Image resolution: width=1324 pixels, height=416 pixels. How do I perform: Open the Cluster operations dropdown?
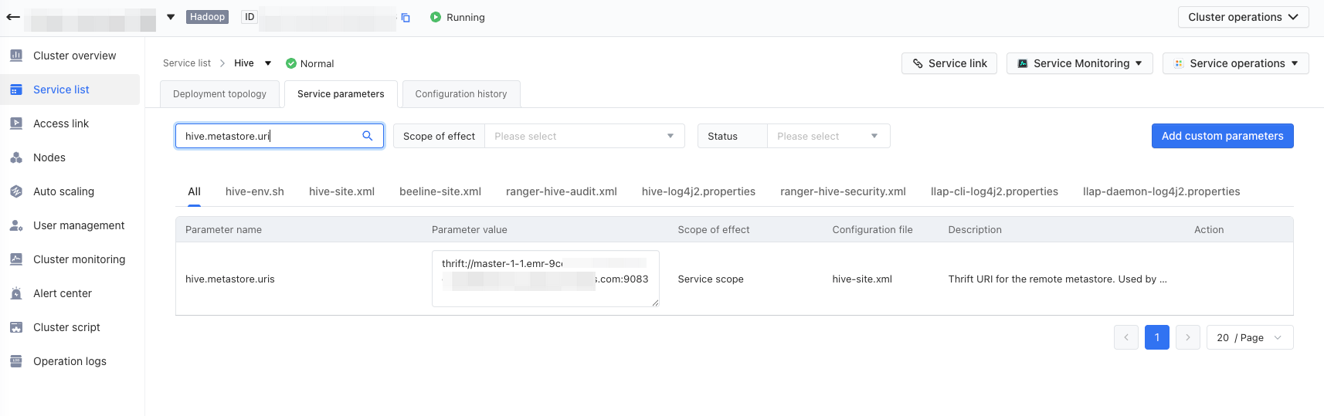click(x=1243, y=17)
